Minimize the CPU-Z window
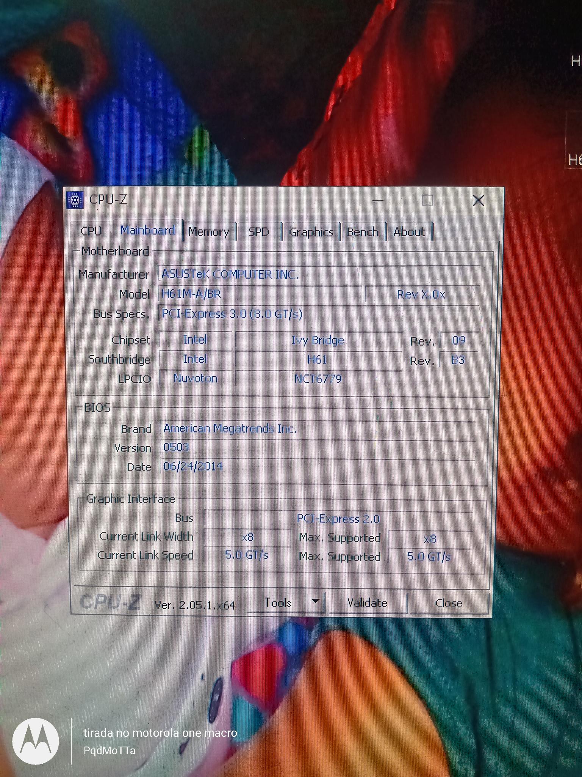 378,200
